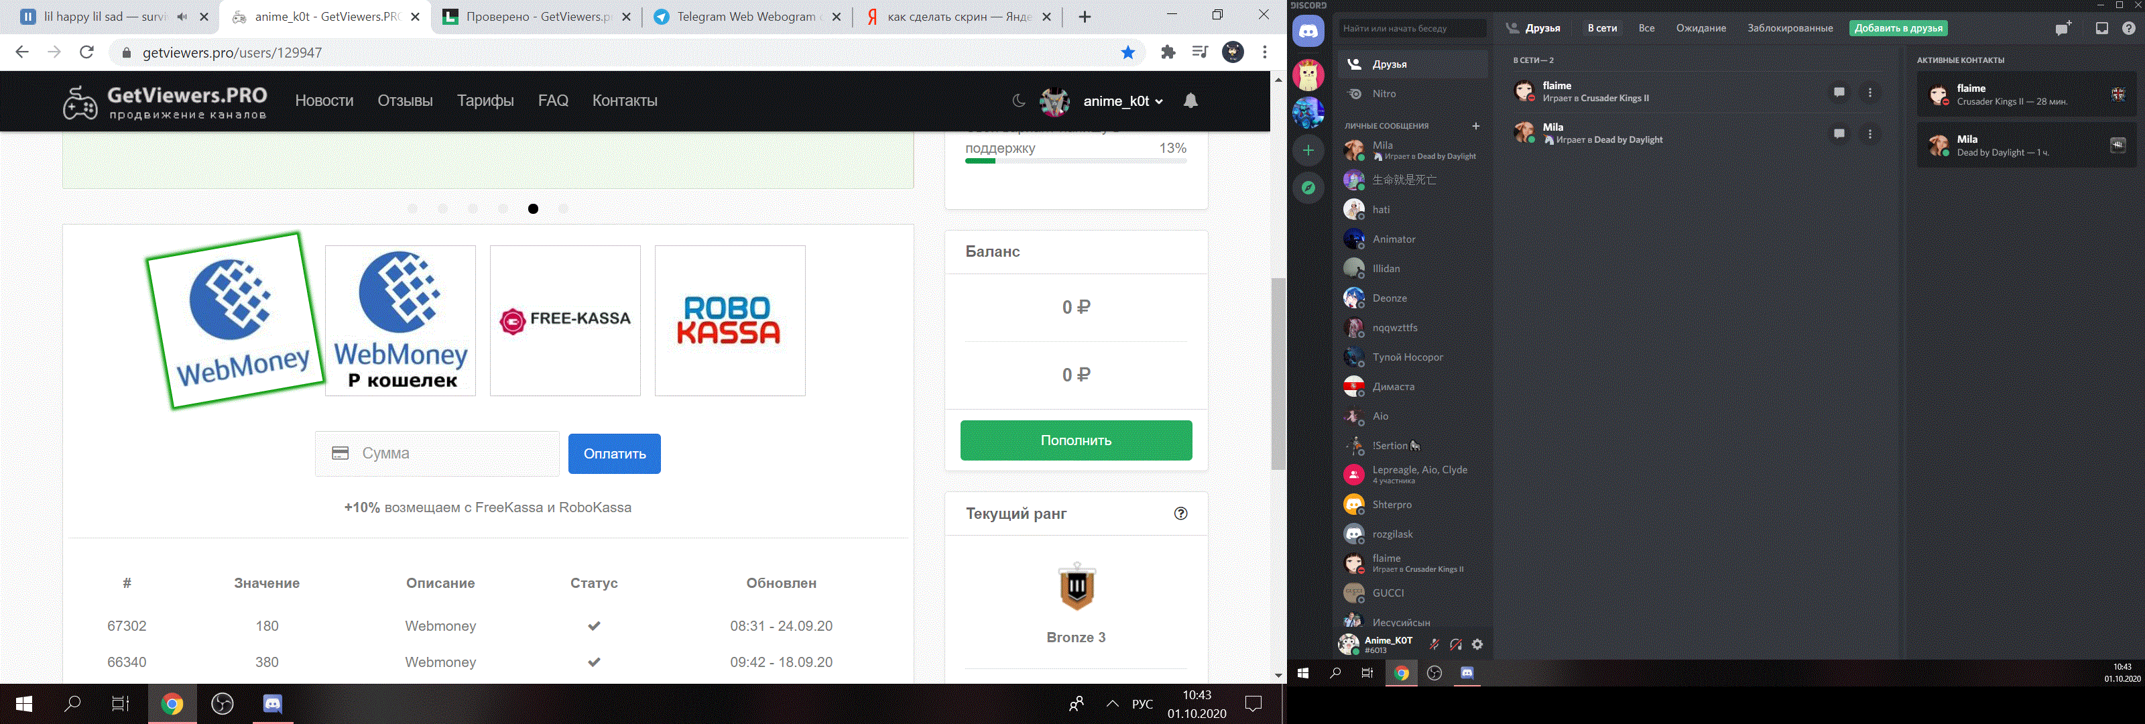Click the page vertical scrollbar thumb

[x=1278, y=374]
